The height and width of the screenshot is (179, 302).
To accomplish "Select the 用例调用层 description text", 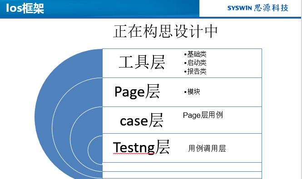I will click(207, 149).
